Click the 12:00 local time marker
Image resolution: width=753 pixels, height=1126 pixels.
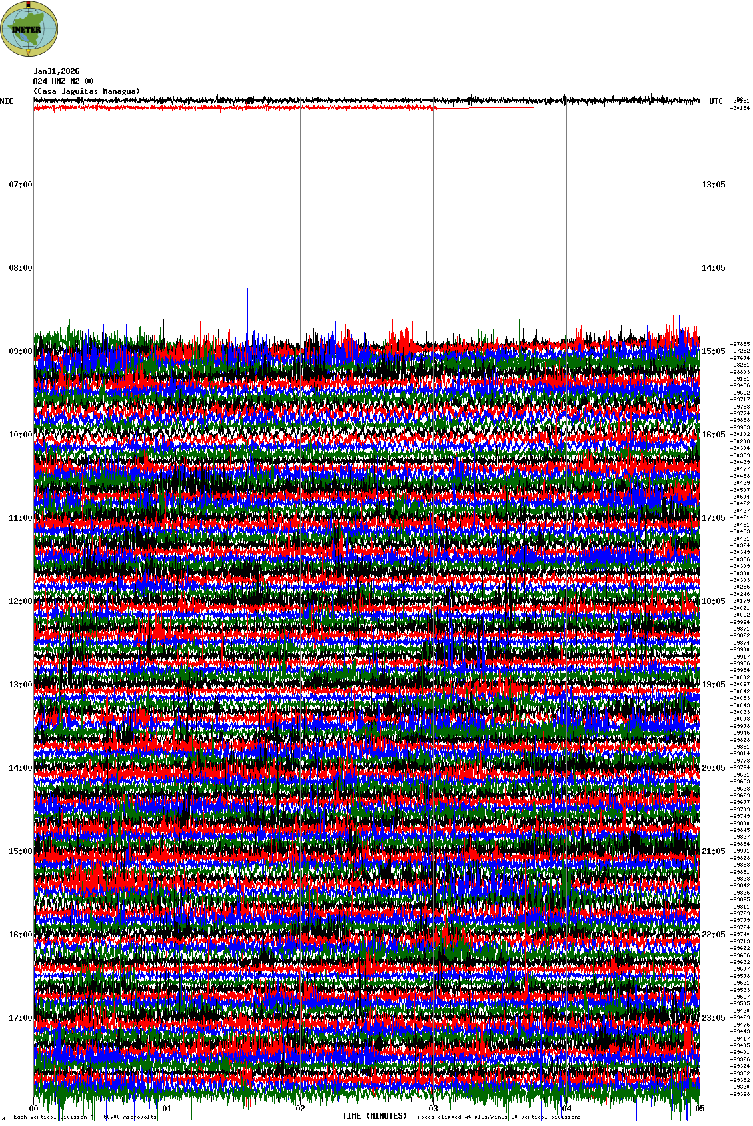(20, 601)
